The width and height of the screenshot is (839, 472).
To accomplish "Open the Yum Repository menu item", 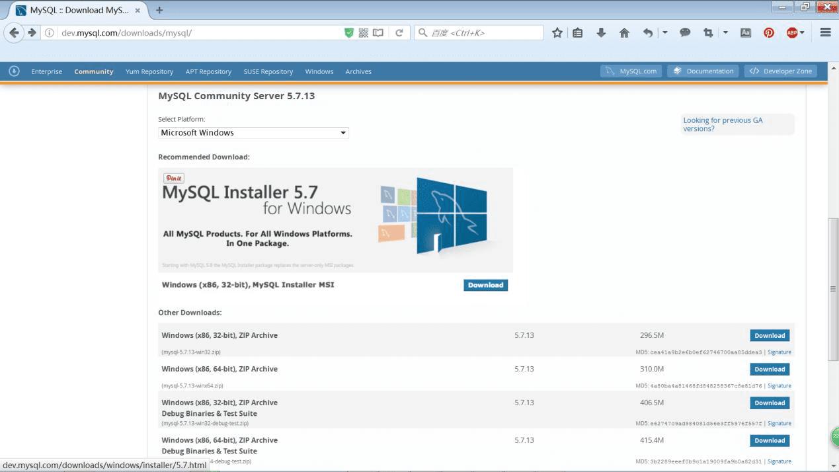I will click(149, 71).
